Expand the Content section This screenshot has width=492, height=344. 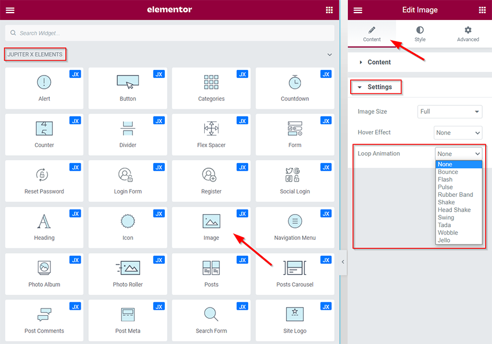pos(420,62)
